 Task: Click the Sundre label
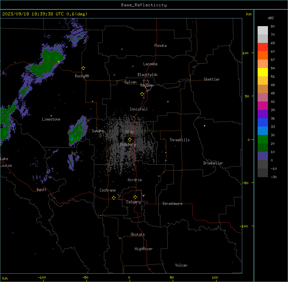pyautogui.click(x=98, y=131)
